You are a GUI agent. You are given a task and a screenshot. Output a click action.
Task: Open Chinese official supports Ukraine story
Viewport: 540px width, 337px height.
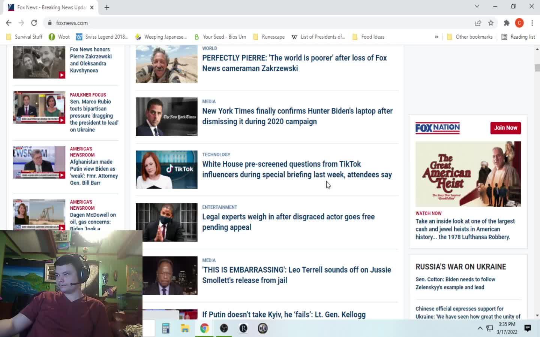coord(468,313)
